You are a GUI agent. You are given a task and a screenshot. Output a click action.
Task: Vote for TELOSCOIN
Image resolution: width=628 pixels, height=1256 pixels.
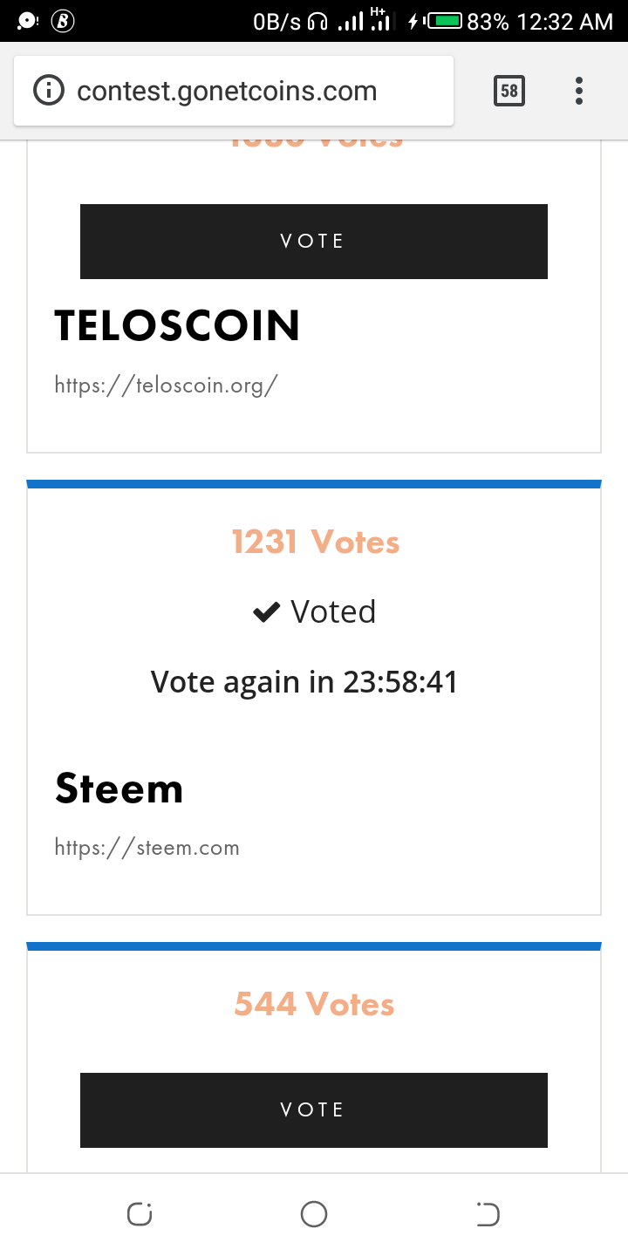[x=314, y=242]
